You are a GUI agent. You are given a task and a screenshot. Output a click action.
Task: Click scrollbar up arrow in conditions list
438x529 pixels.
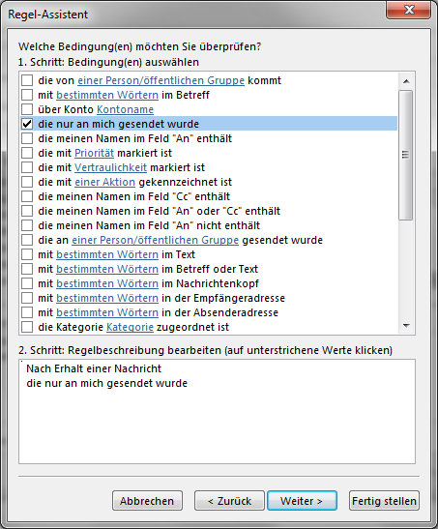406,81
